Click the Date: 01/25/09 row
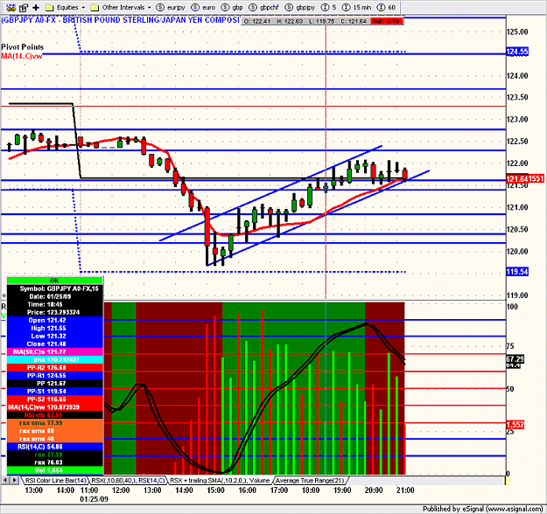The width and height of the screenshot is (547, 514). point(55,296)
